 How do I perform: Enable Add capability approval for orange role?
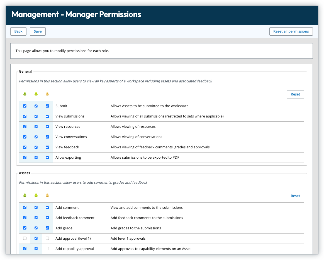[x=47, y=249]
